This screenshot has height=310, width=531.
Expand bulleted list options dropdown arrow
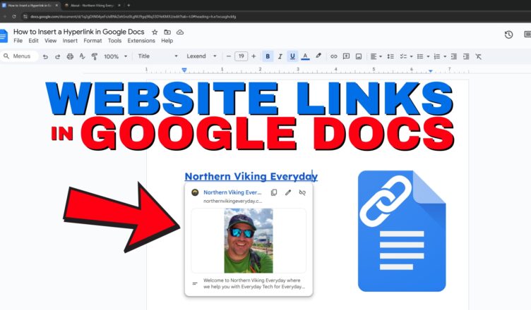click(428, 56)
